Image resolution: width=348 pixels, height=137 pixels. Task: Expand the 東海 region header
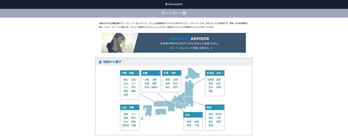(x=193, y=115)
